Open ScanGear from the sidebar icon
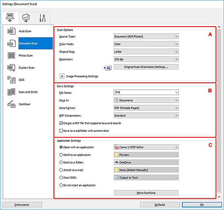The image size is (224, 210). (x=11, y=104)
